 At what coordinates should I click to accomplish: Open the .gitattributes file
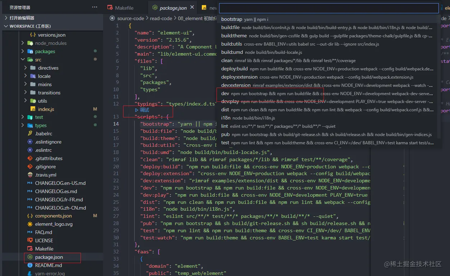click(49, 158)
